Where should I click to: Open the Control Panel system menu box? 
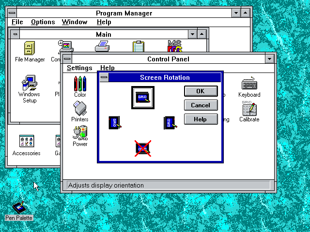(x=67, y=59)
